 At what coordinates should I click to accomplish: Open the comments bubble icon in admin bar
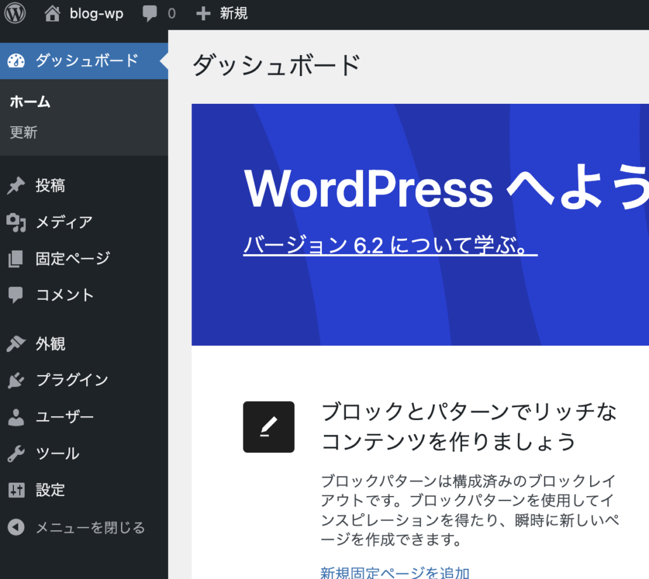tap(150, 14)
